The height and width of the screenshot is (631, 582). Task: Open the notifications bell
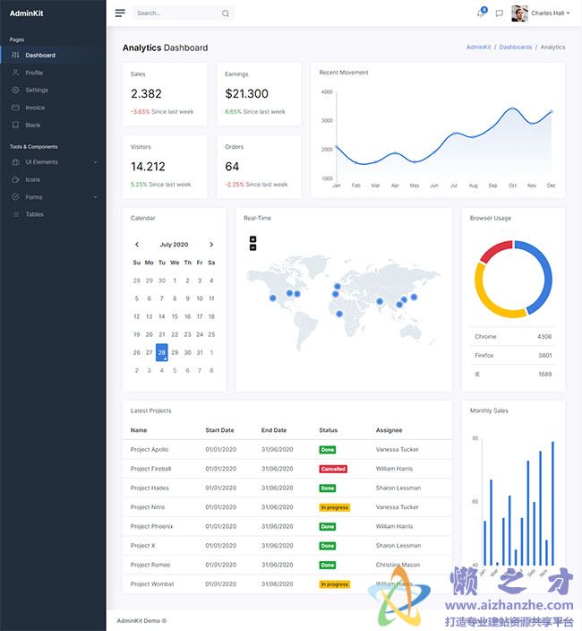click(481, 13)
